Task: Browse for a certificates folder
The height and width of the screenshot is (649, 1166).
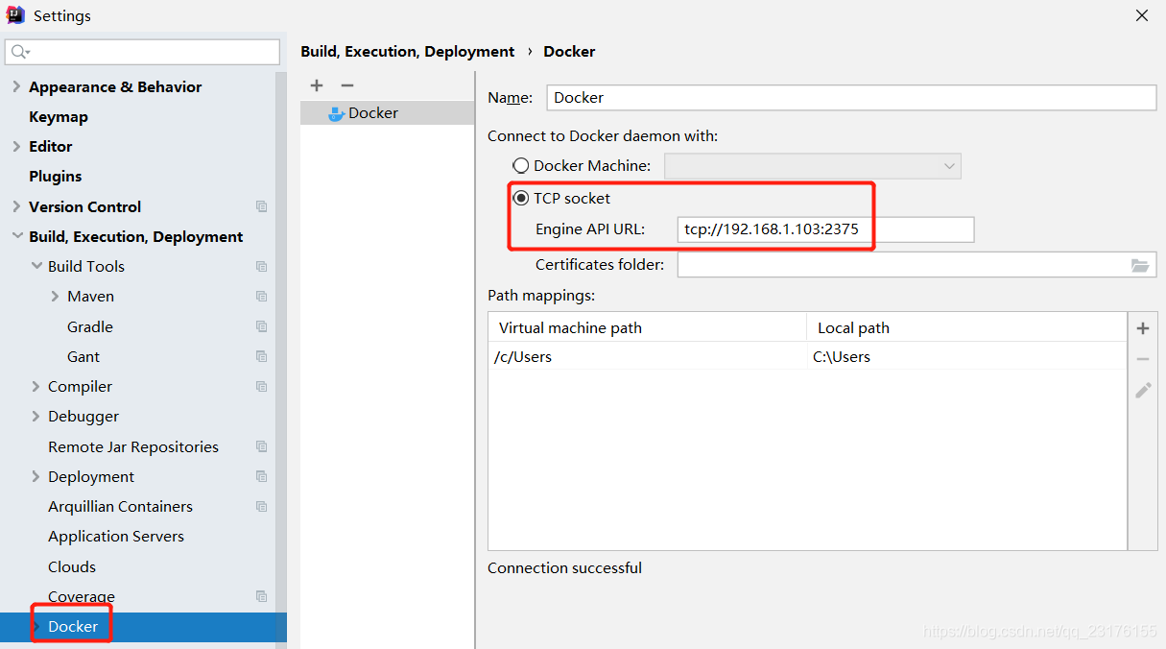Action: (x=1142, y=264)
